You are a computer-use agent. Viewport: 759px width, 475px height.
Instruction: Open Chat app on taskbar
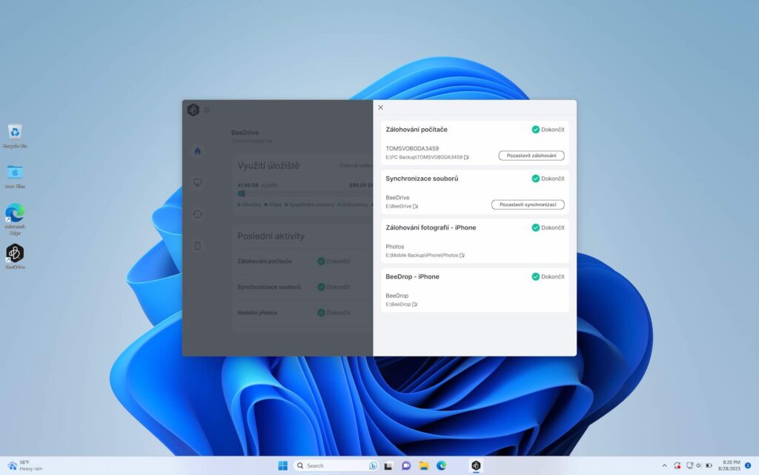click(x=406, y=465)
